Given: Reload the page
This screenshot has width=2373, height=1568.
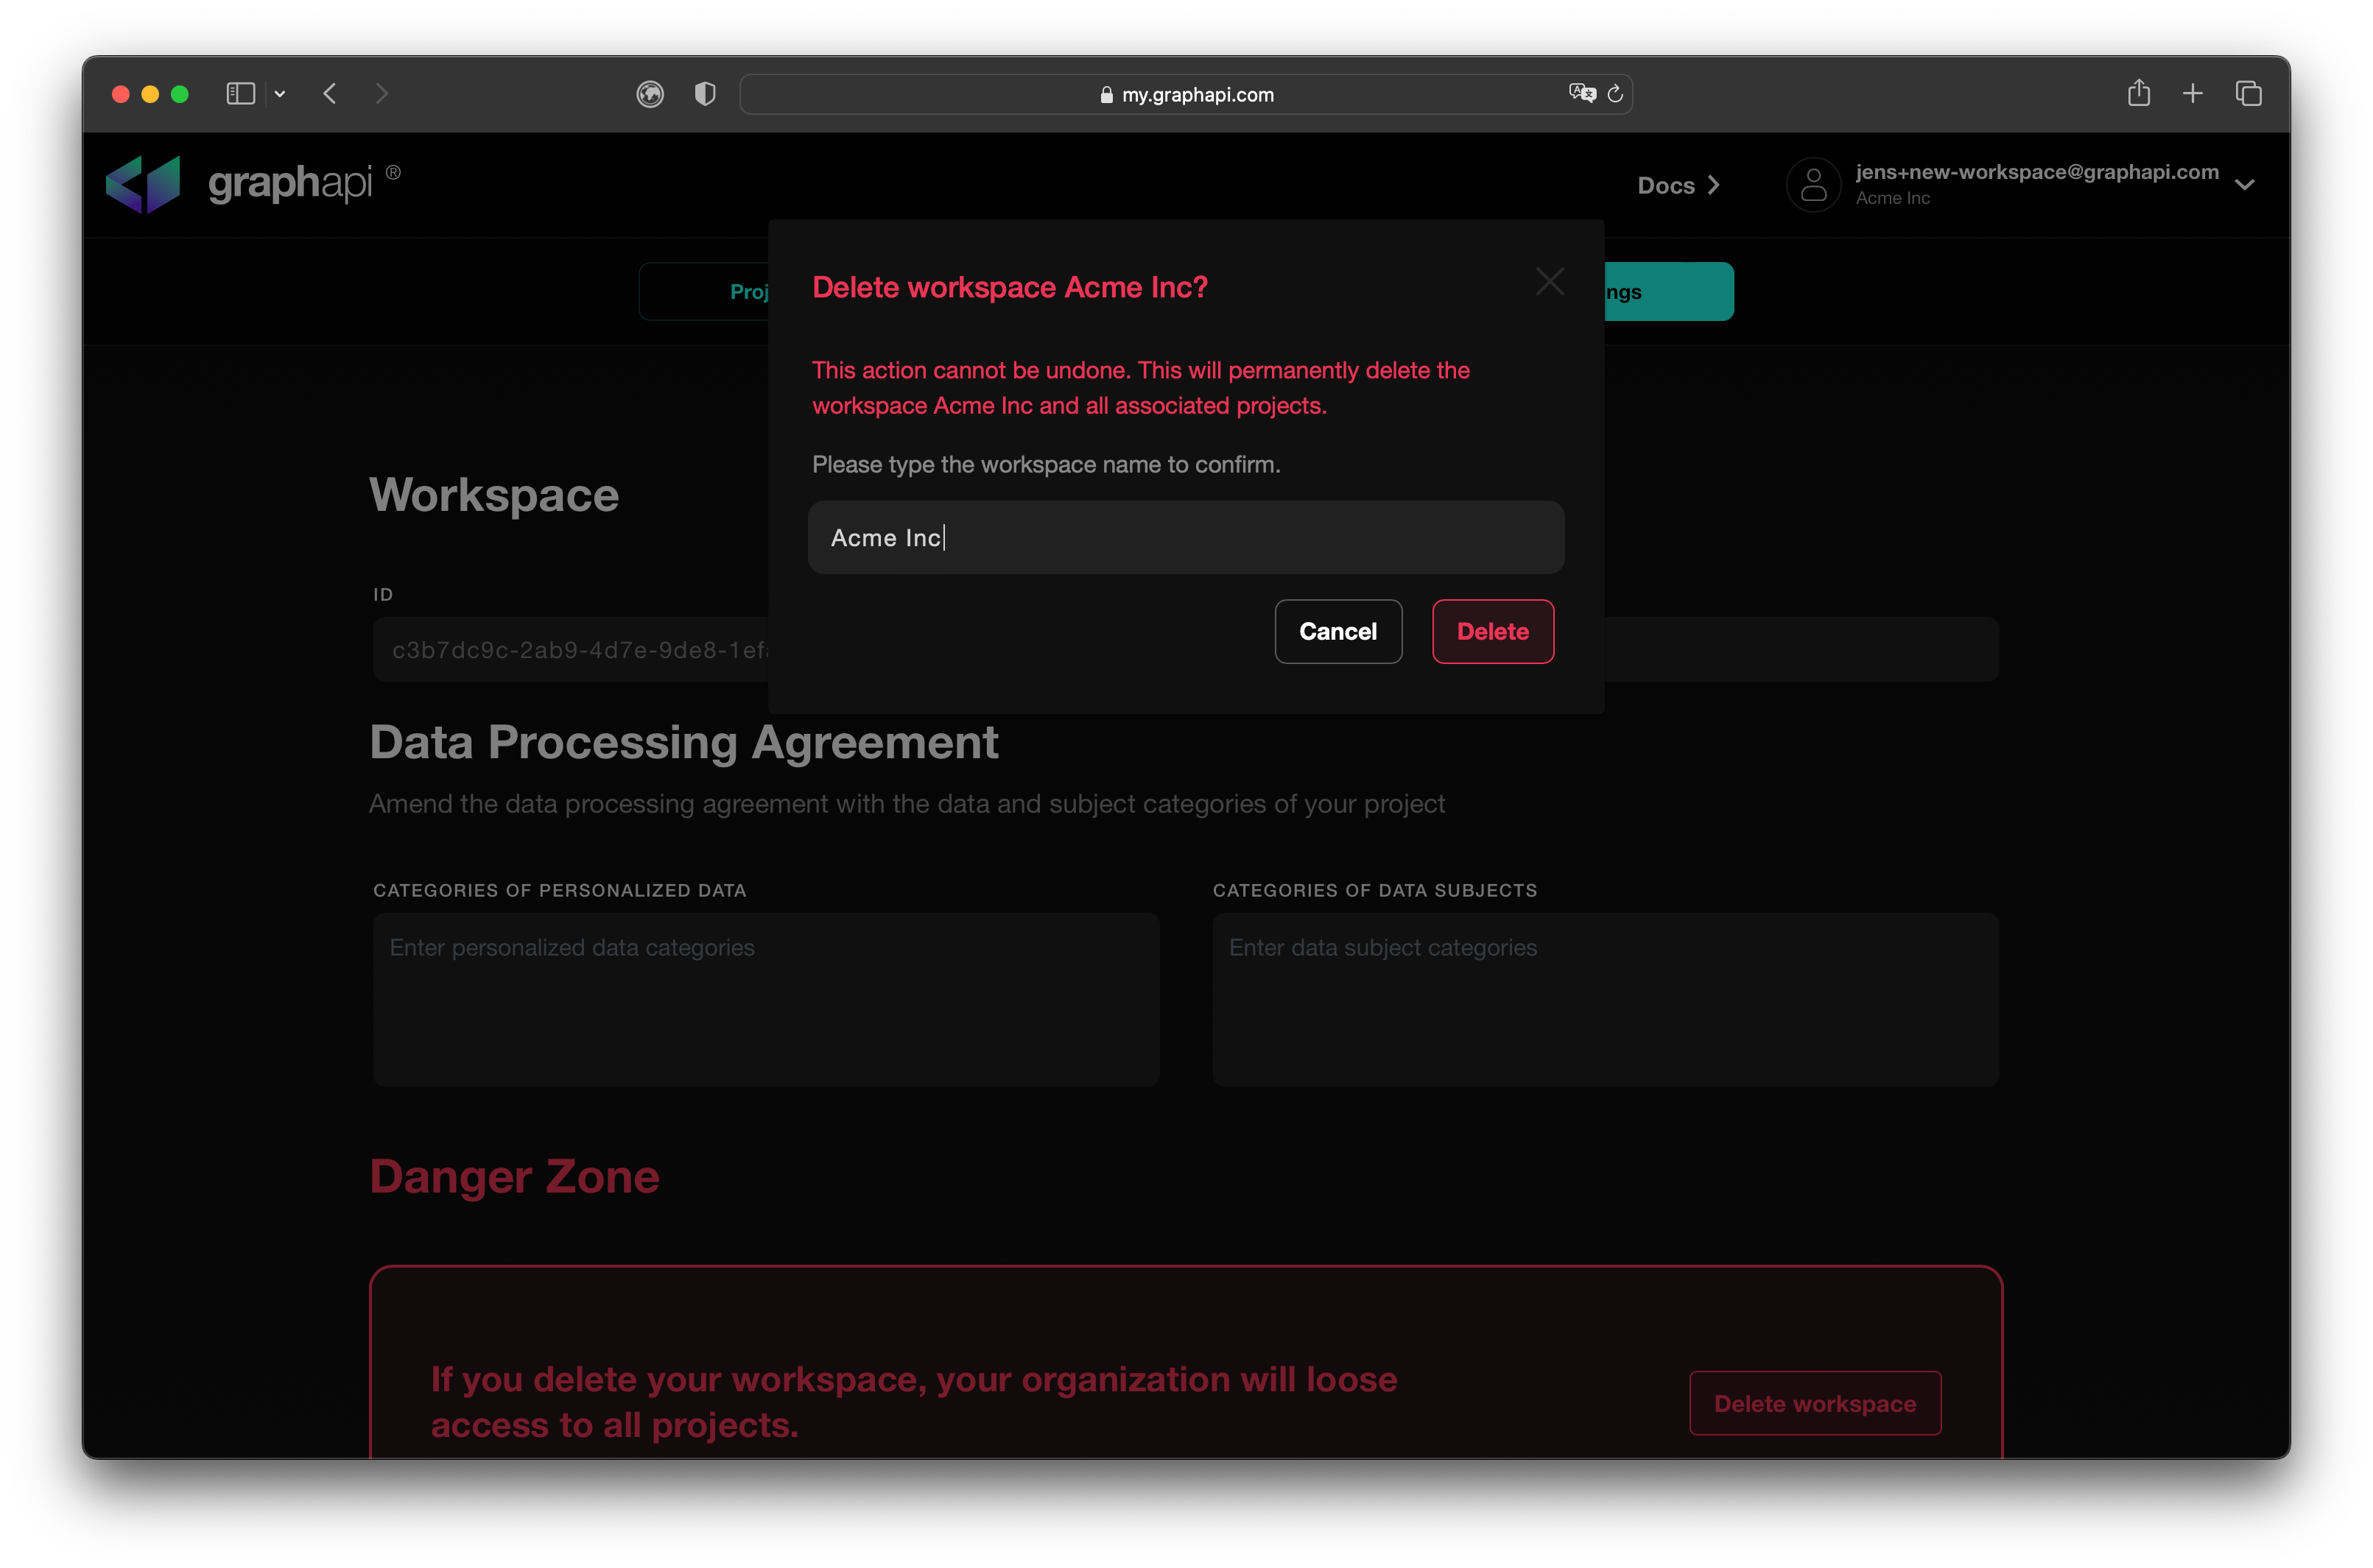Looking at the screenshot, I should pos(1614,94).
